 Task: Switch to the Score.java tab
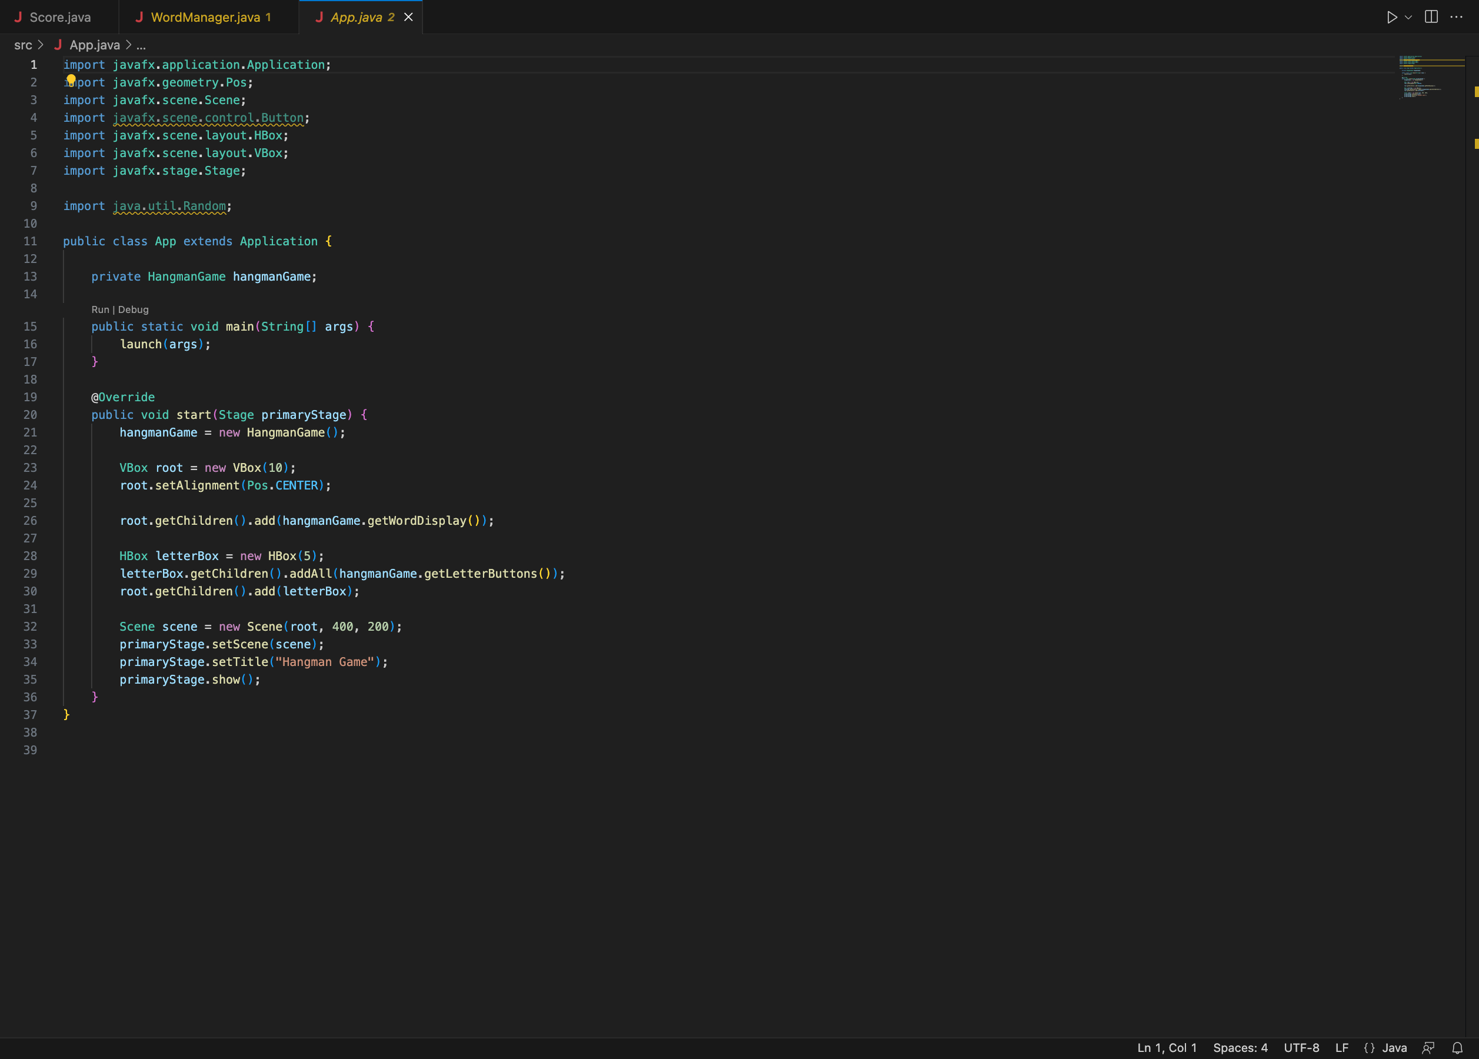[x=60, y=18]
